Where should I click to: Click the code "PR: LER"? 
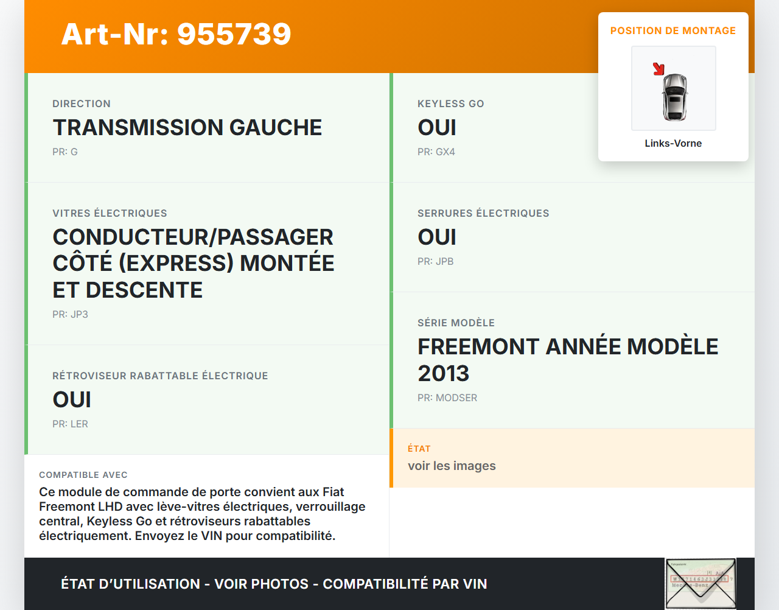70,424
